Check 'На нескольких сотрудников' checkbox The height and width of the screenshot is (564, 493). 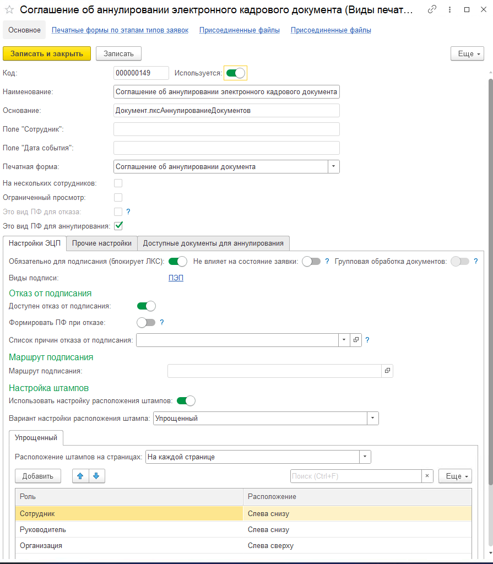tap(118, 183)
